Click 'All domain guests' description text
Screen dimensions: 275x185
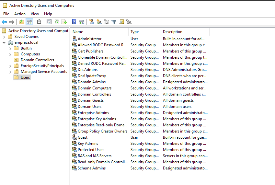click(x=178, y=100)
